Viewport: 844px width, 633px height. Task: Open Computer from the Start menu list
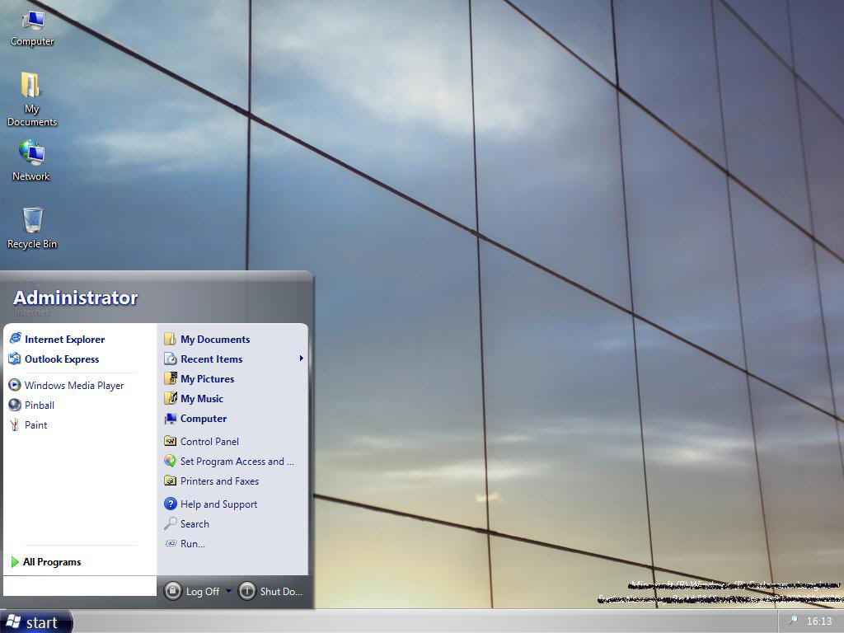tap(195, 419)
